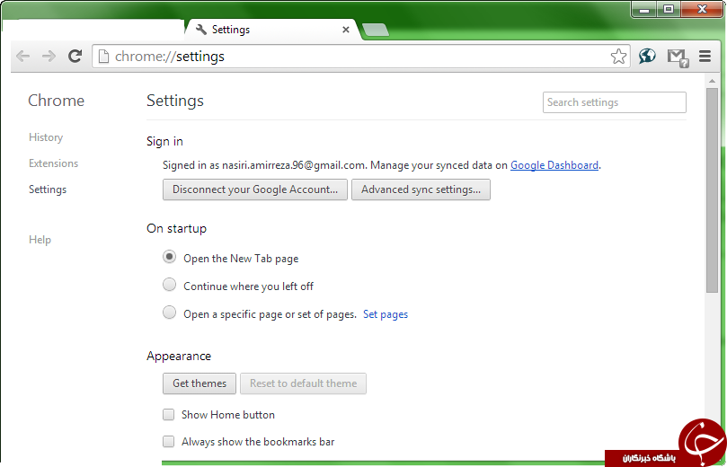Screen dimensions: 727x467
Task: Open Advanced sync settings
Action: [421, 189]
